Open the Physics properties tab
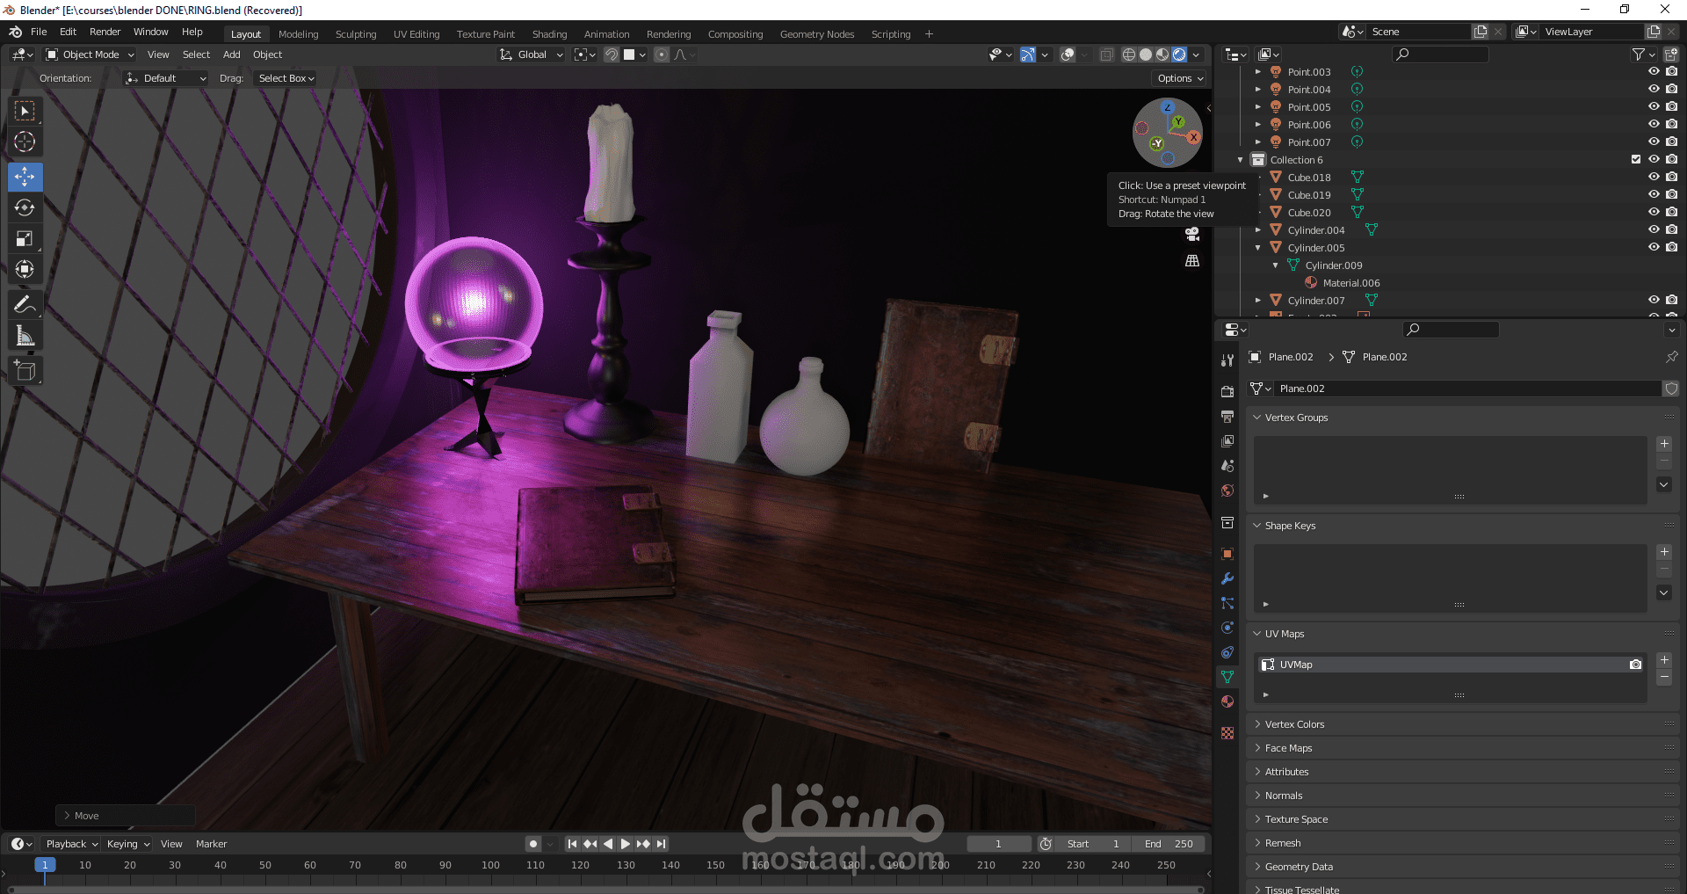1687x894 pixels. 1227,628
